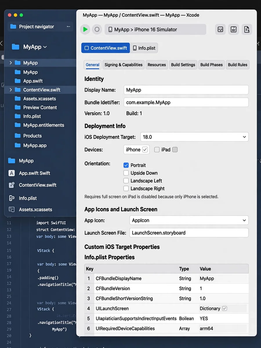Screen dimensions: 261x348
Task: Select the ContentView.swift editor tab
Action: (x=106, y=48)
